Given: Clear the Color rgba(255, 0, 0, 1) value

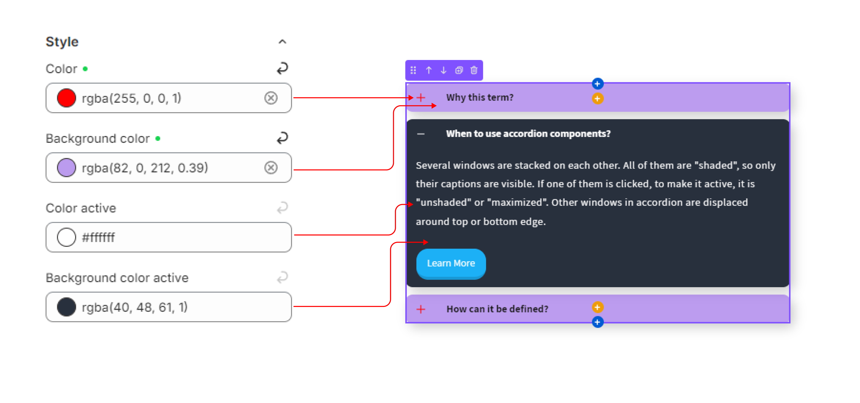Looking at the screenshot, I should [x=271, y=98].
